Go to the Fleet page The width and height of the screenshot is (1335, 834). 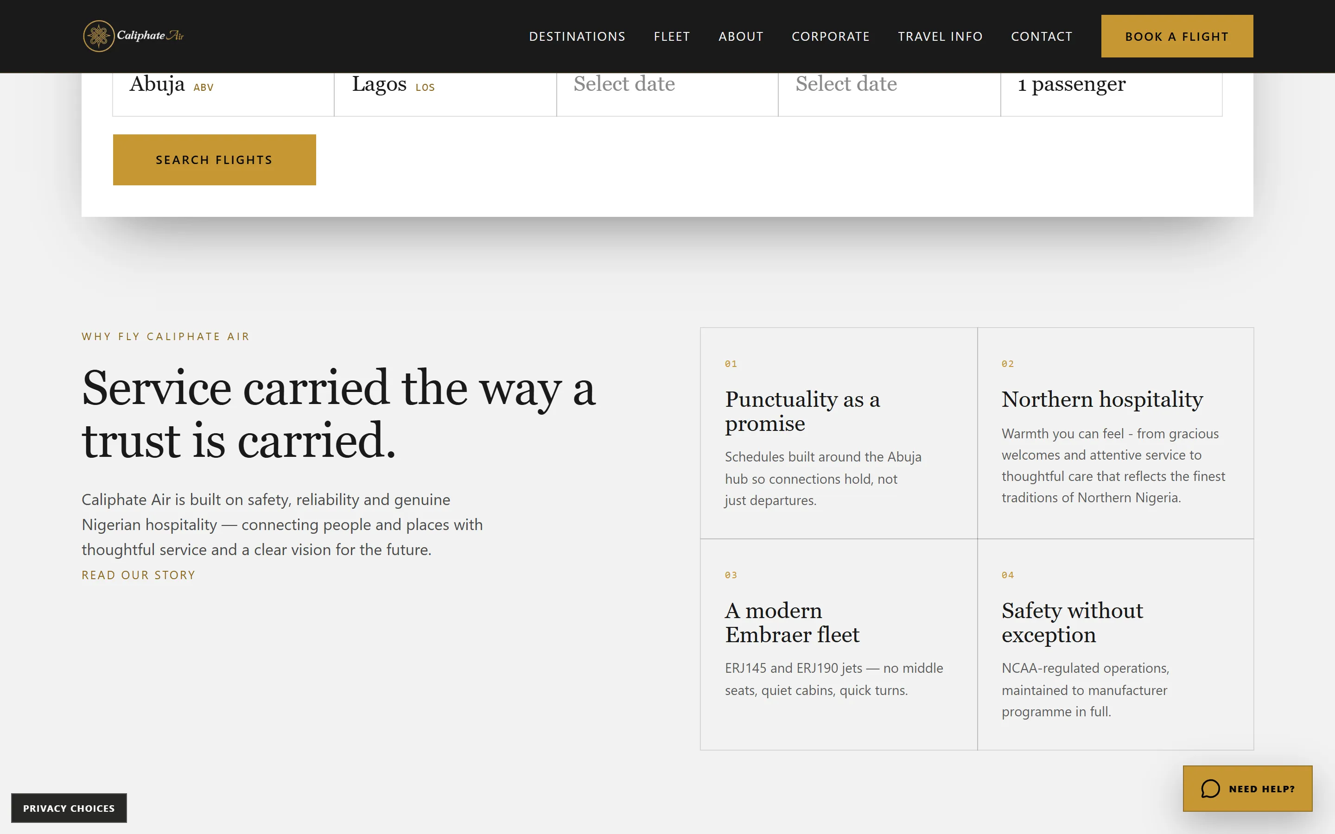tap(671, 37)
